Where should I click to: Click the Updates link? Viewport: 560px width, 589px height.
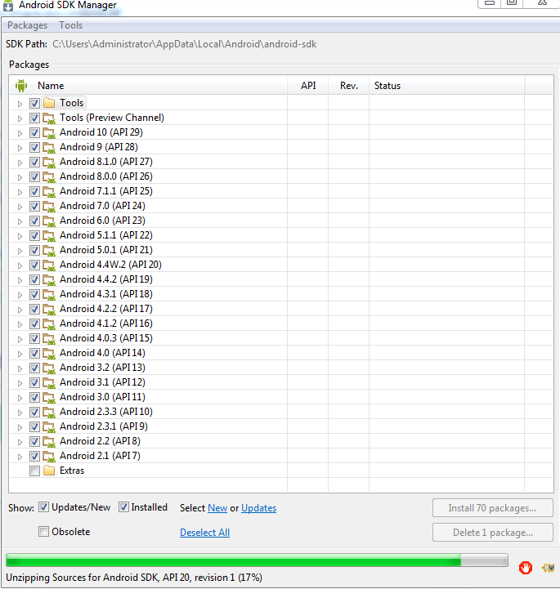tap(258, 508)
